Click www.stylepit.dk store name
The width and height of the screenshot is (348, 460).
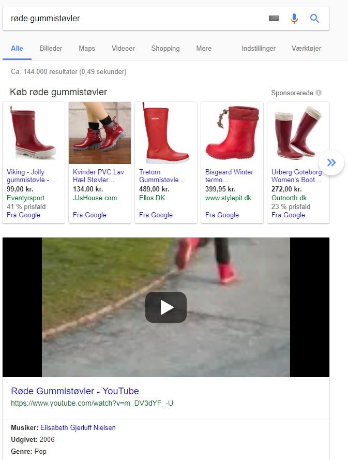(228, 198)
